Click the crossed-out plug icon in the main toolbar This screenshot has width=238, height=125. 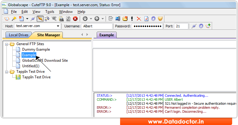pyautogui.click(x=54, y=19)
